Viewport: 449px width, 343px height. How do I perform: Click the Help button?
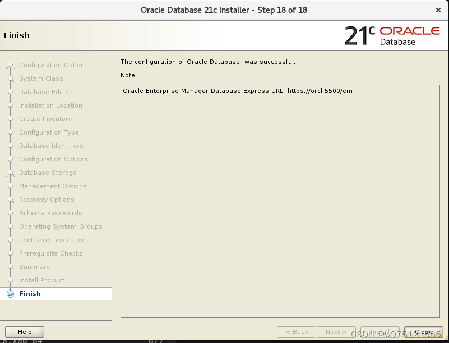pos(24,331)
